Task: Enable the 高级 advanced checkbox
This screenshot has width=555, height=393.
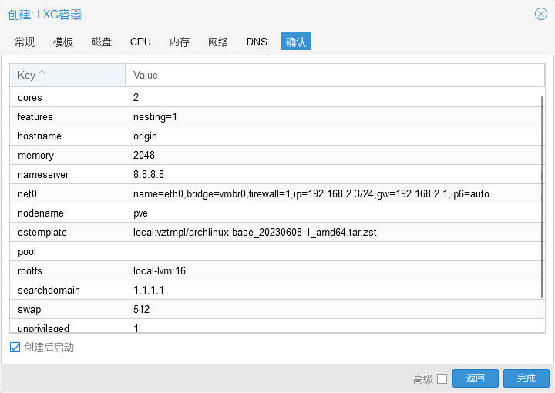Action: click(442, 378)
